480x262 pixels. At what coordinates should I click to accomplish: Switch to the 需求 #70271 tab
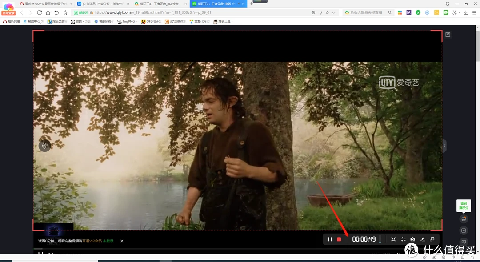45,4
